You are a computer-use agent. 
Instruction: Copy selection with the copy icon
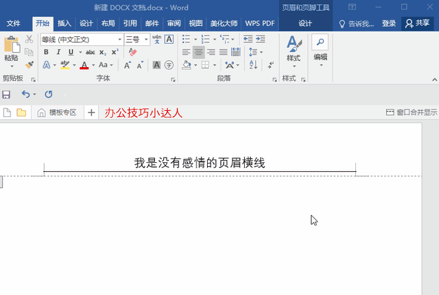29,52
